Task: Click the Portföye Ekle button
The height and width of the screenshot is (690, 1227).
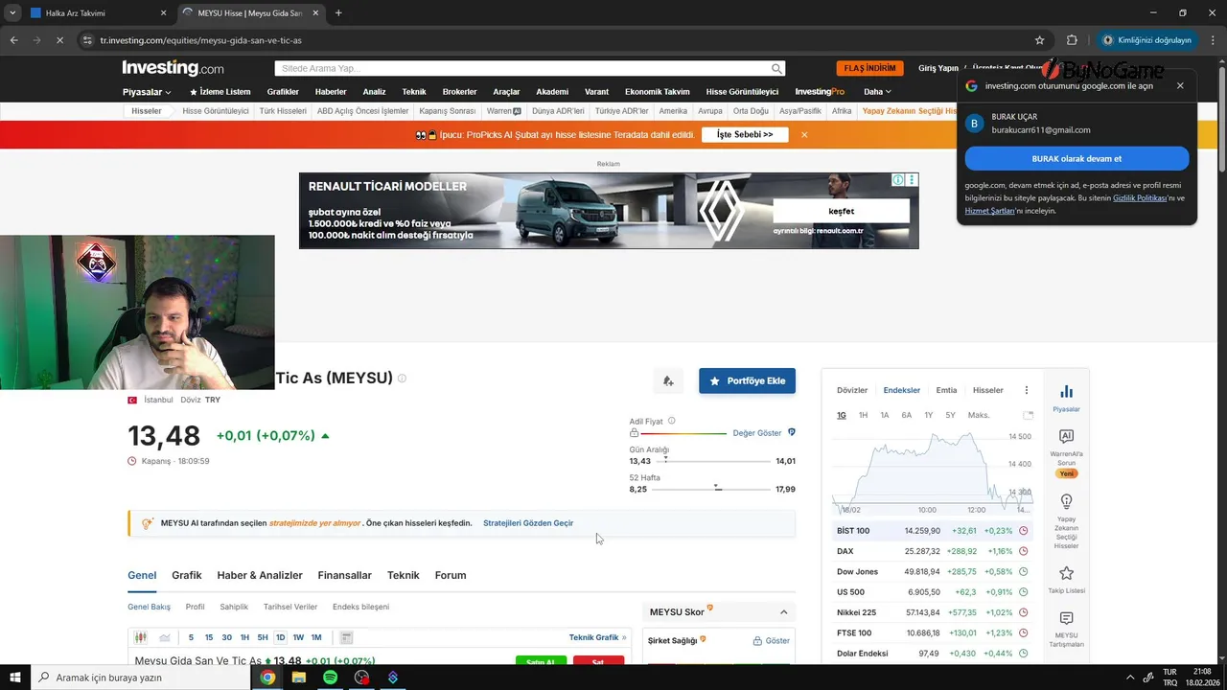Action: 747,380
